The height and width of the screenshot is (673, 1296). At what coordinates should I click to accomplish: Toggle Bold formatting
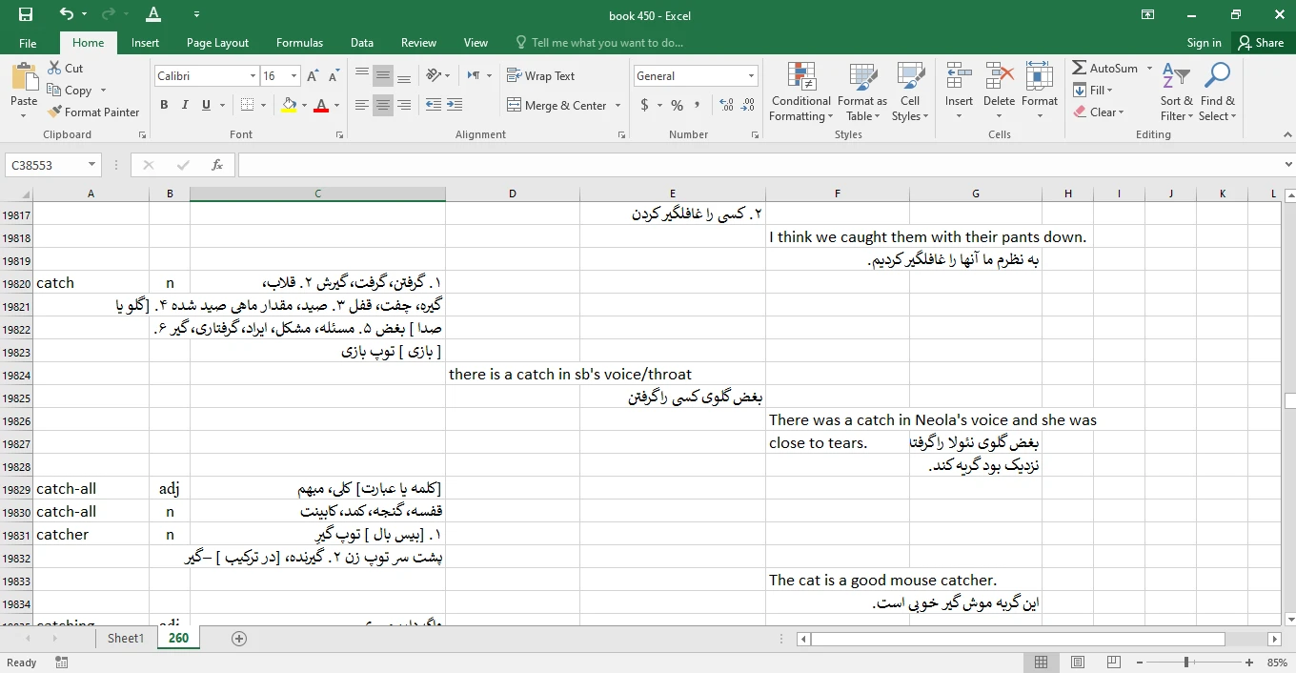click(164, 106)
